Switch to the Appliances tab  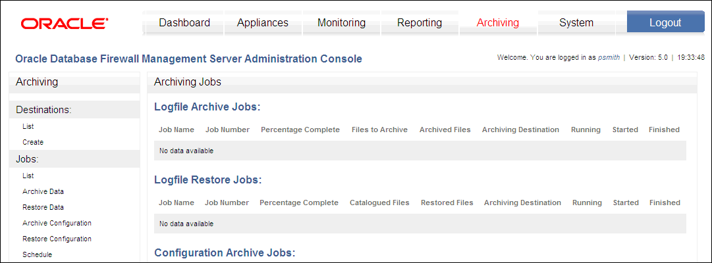click(262, 22)
